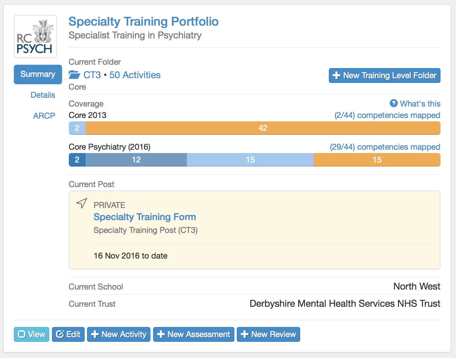
Task: Click the orange 42 segment of Core 2013 bar
Action: pyautogui.click(x=263, y=128)
